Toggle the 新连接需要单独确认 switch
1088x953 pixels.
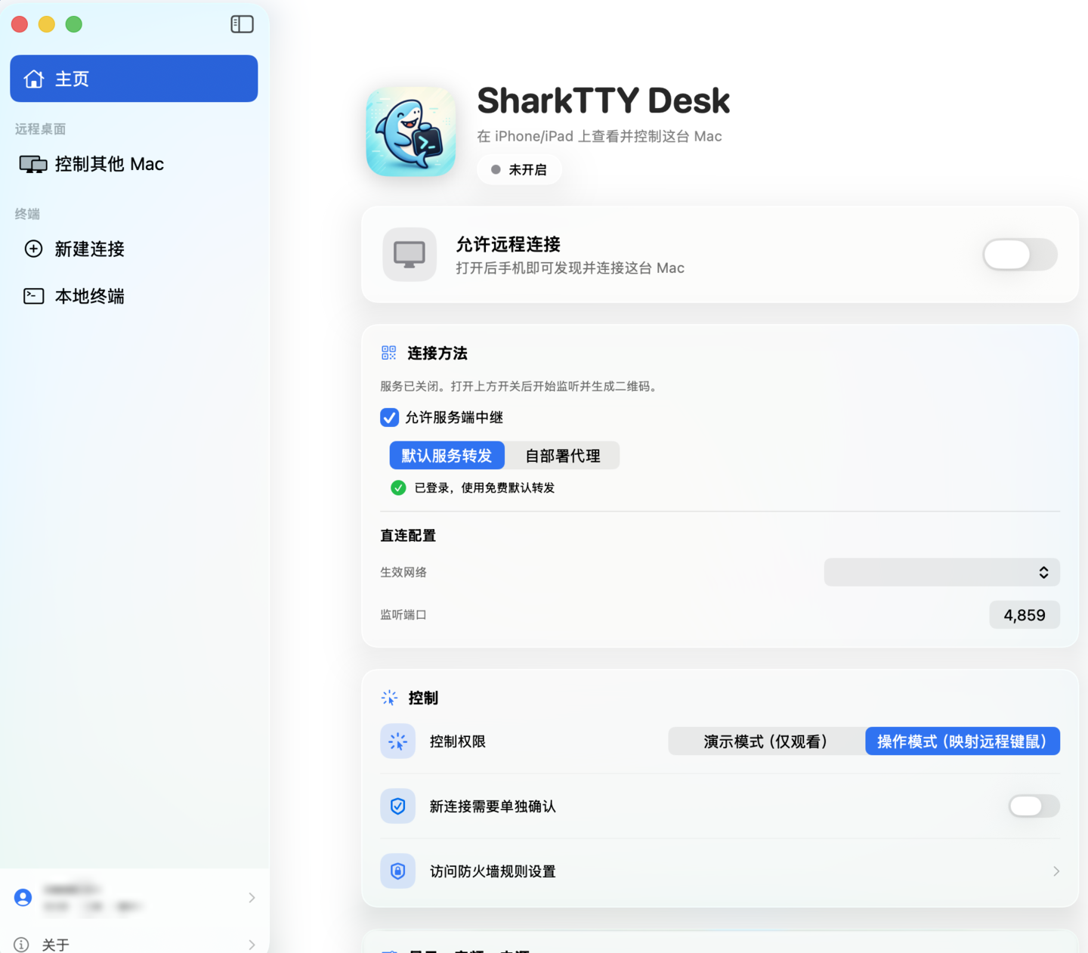1034,806
